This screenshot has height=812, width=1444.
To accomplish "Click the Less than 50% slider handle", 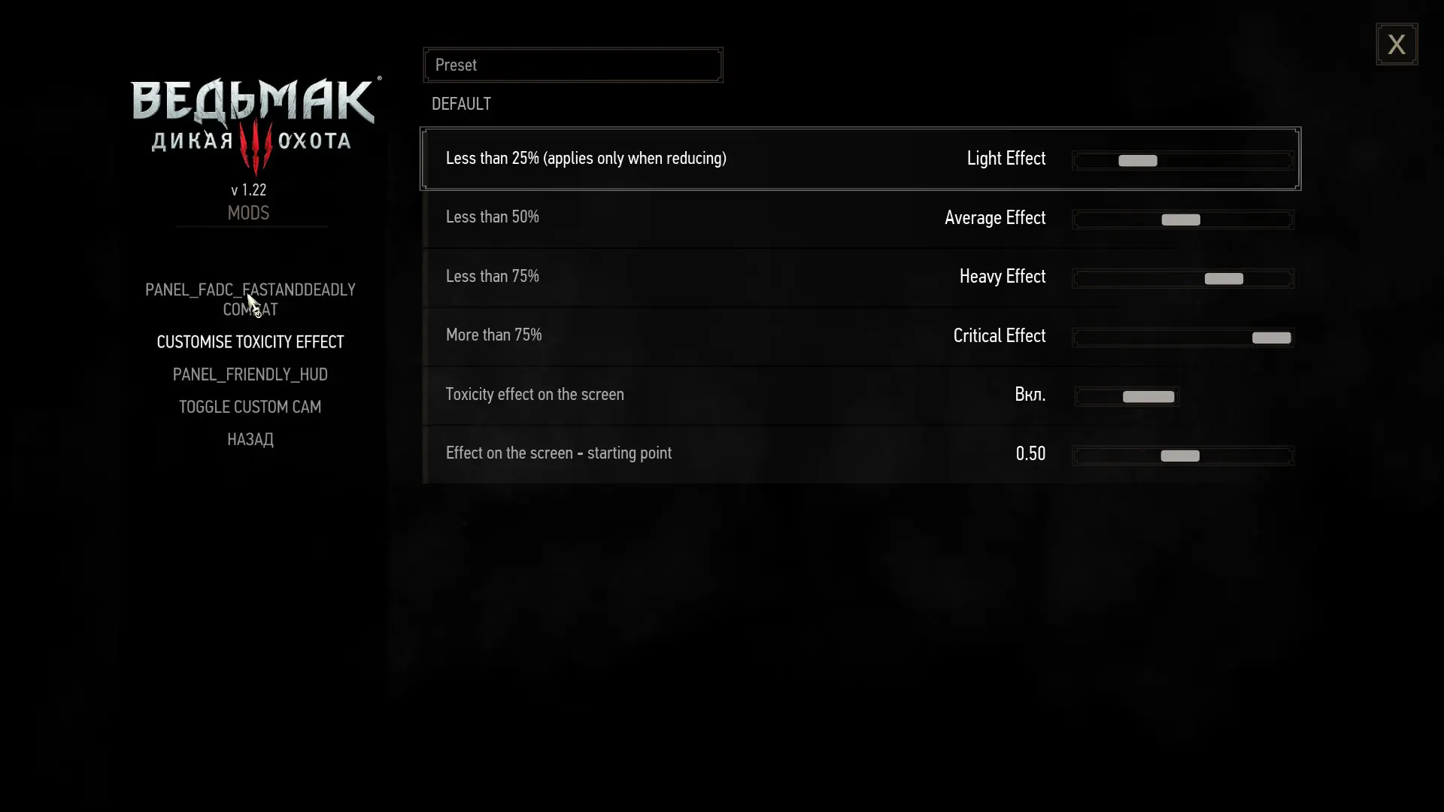I will click(x=1181, y=220).
